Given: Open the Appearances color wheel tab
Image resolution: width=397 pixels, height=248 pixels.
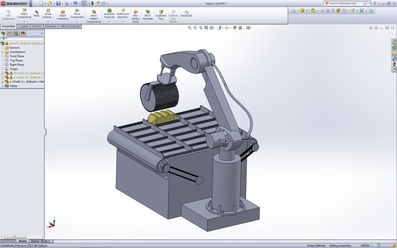Looking at the screenshot, I should 23,34.
